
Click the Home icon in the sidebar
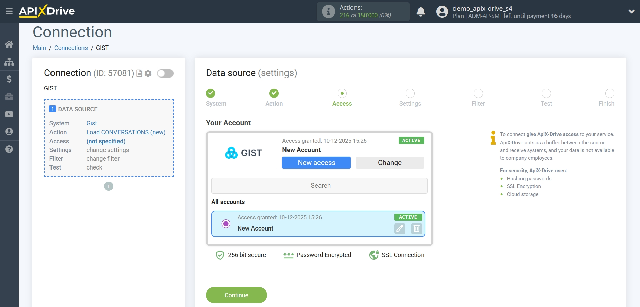pyautogui.click(x=9, y=44)
